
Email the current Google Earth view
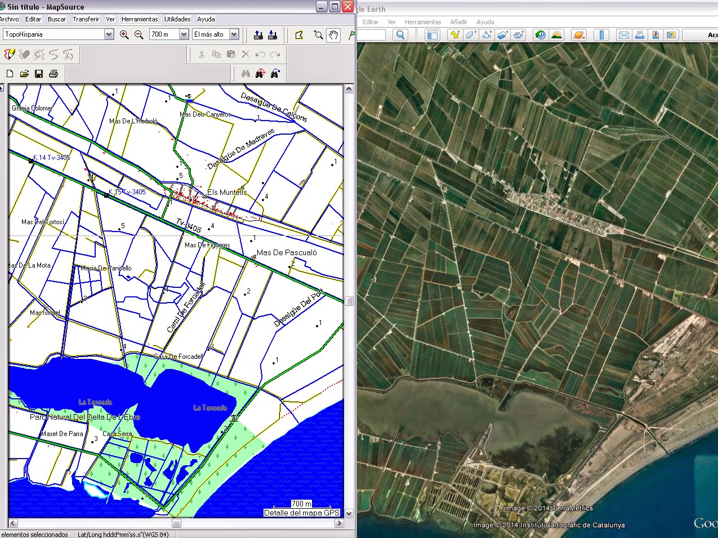[623, 34]
